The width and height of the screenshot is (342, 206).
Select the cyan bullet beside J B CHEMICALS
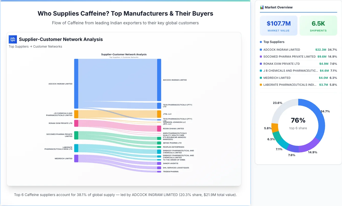coord(260,71)
